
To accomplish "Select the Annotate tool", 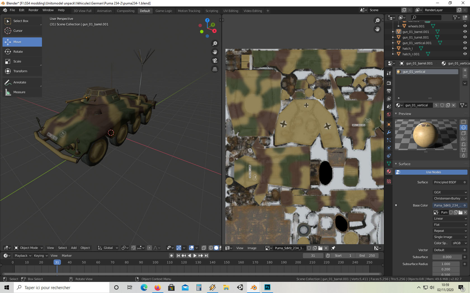I will 22,82.
